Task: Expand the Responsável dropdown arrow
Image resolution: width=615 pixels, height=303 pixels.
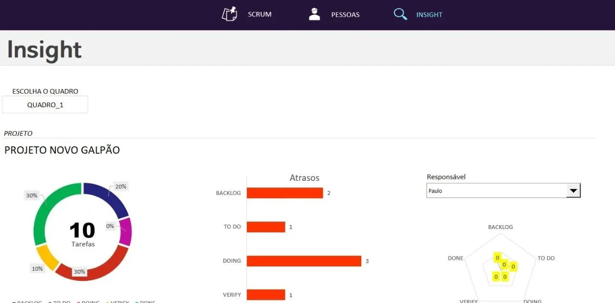Action: click(573, 191)
